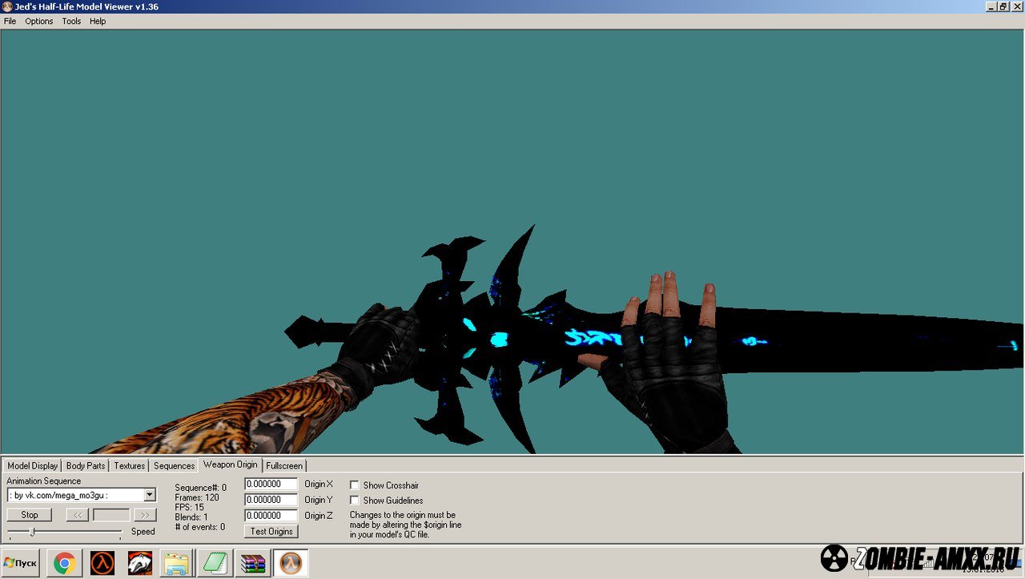Click the frame number field between arrows
The image size is (1025, 579).
(111, 515)
